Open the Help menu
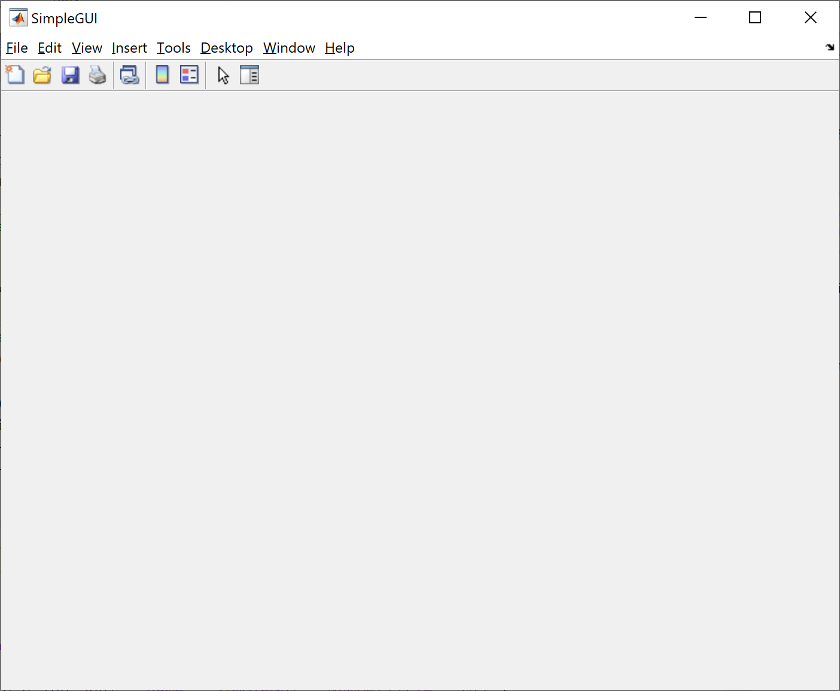 [x=340, y=48]
